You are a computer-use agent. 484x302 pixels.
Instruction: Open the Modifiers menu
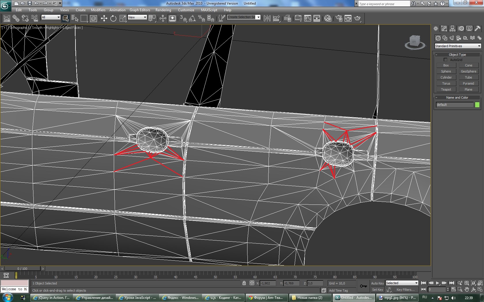pos(98,10)
